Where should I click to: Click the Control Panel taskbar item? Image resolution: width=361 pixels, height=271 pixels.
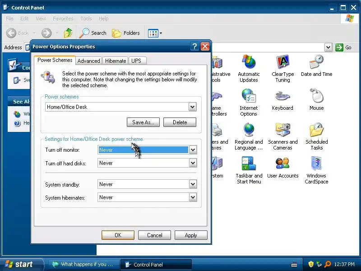(x=156, y=265)
